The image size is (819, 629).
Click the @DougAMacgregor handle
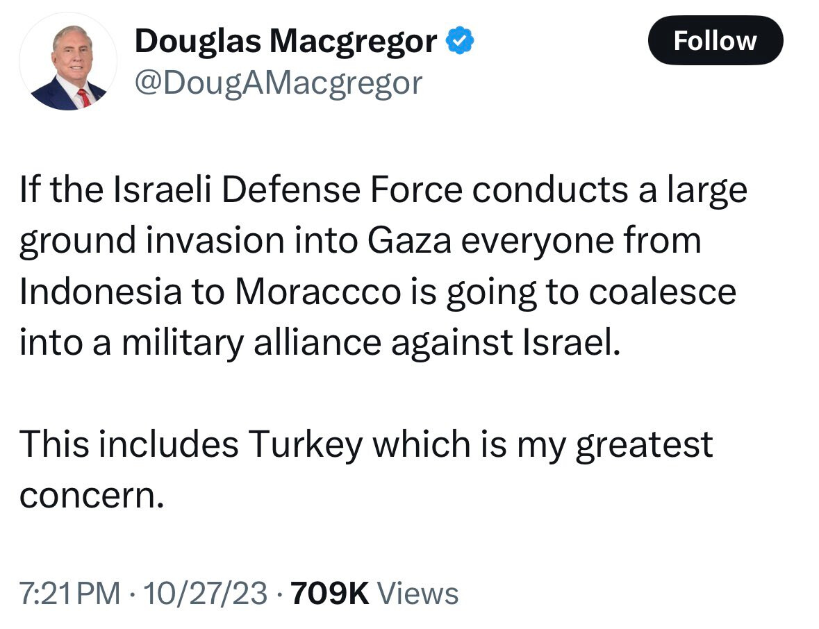click(278, 83)
